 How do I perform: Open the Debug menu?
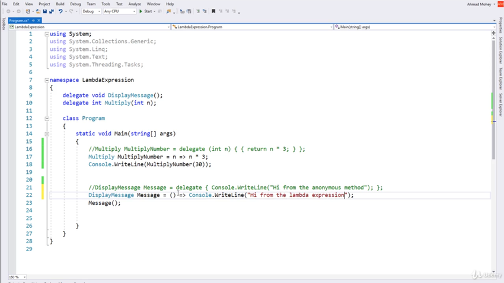point(75,4)
